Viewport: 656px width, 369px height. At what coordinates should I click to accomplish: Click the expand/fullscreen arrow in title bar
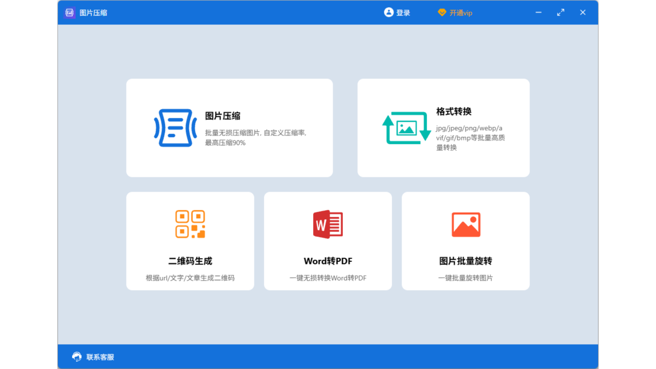tap(560, 12)
